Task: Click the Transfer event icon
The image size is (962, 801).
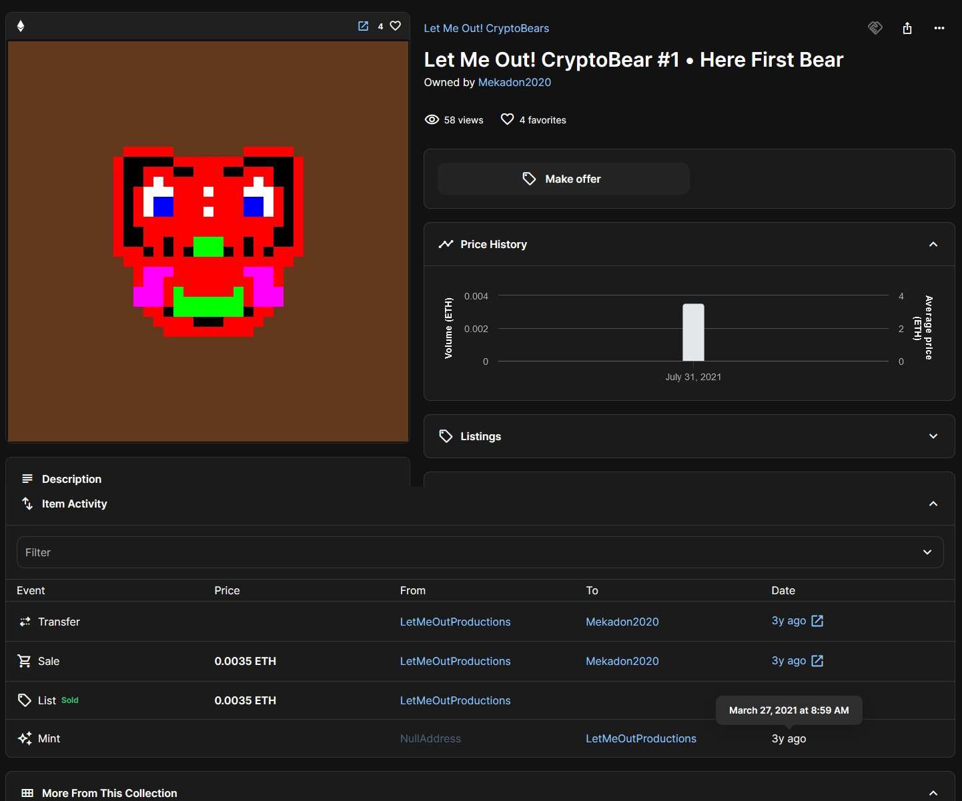Action: pos(25,622)
